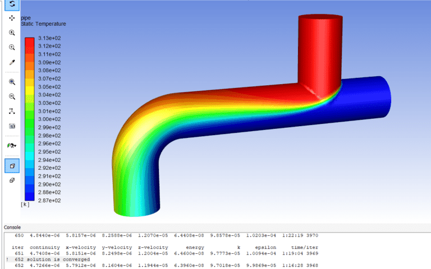Image resolution: width=431 pixels, height=269 pixels.
Task: Toggle the highlighted cube view button
Action: click(x=12, y=166)
